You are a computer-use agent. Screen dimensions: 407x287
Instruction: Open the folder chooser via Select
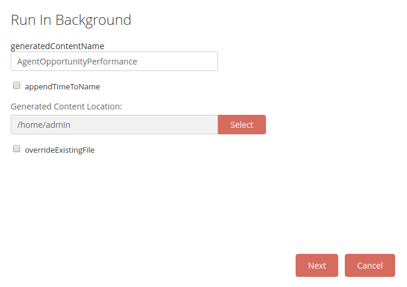click(242, 125)
